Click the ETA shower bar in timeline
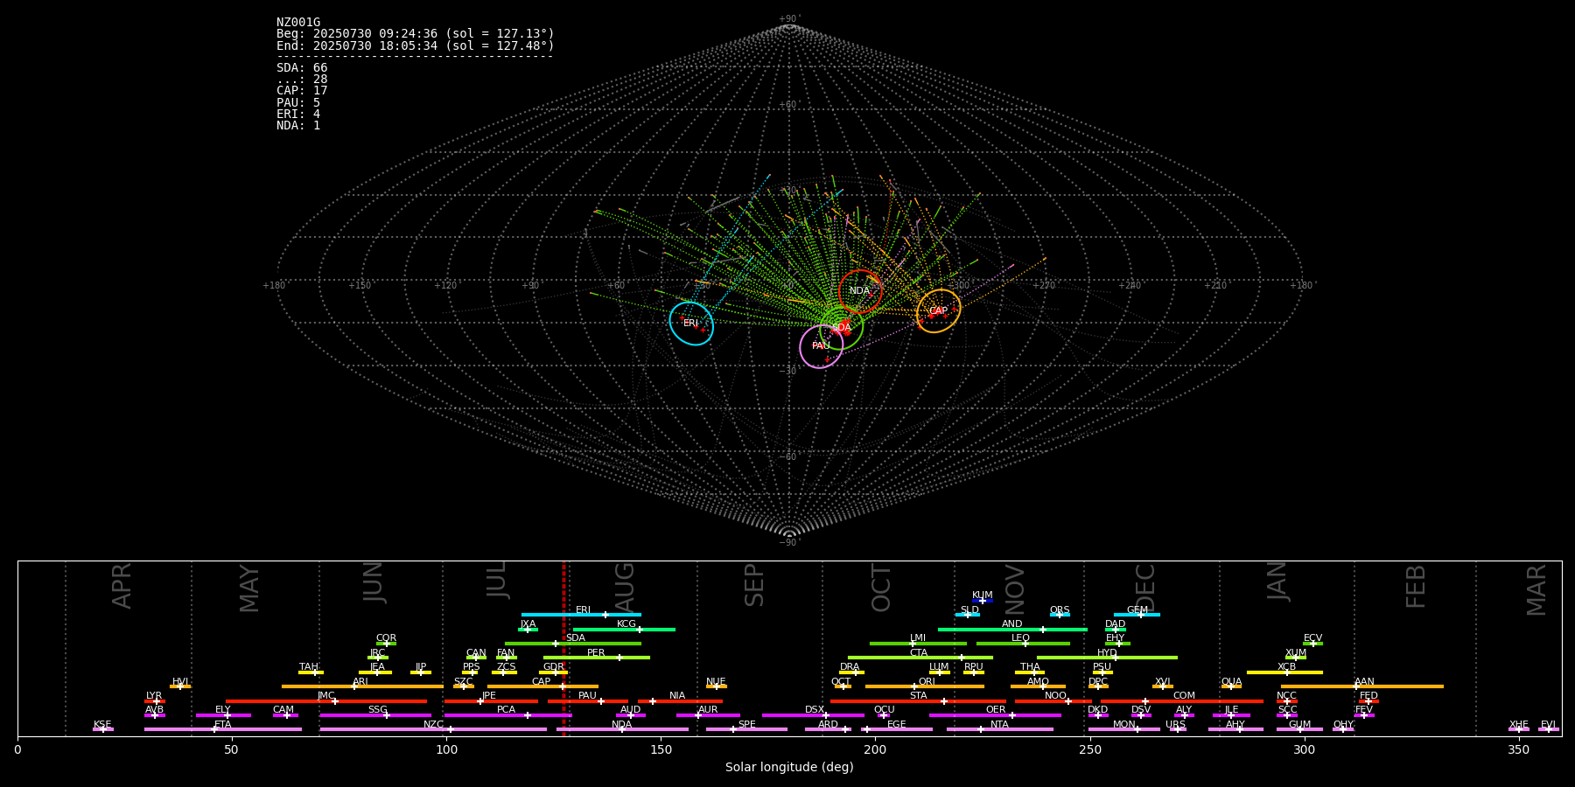Viewport: 1575px width, 787px height. click(223, 729)
